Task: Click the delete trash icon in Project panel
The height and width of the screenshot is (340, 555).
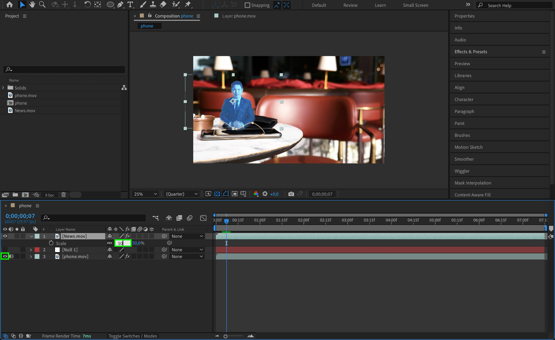Action: pos(63,195)
